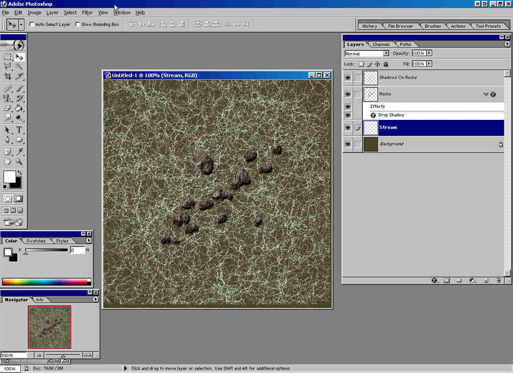Open the Filter menu

(87, 12)
